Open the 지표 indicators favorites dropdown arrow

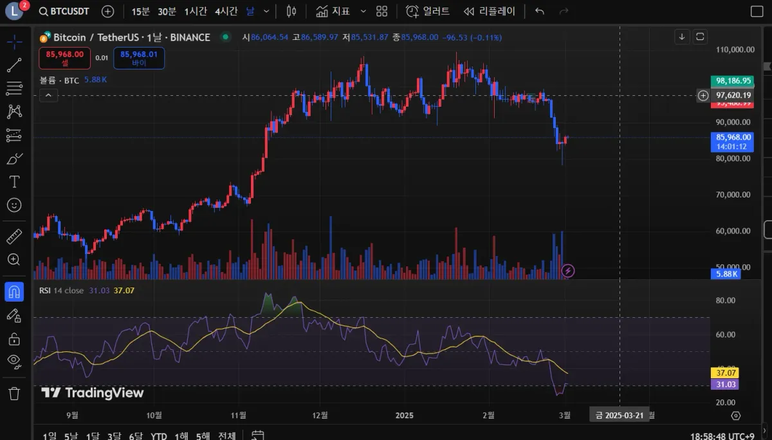[x=363, y=12]
